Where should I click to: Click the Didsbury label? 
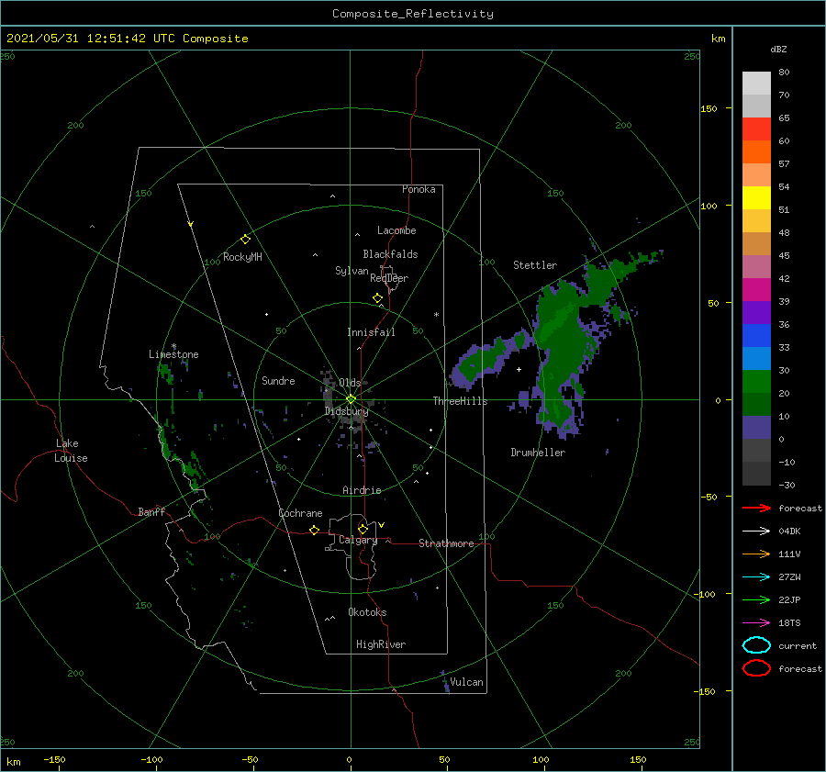pos(346,411)
